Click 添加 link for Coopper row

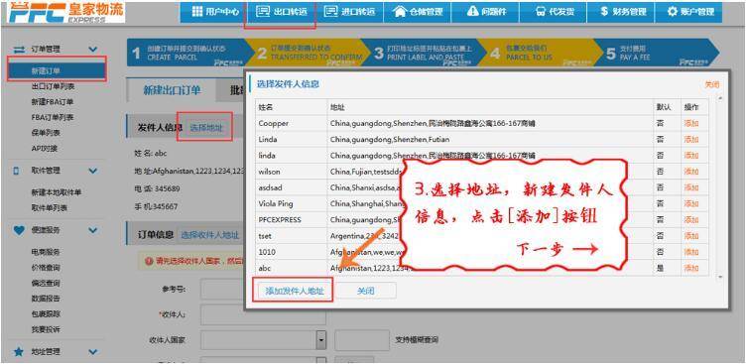[x=690, y=123]
